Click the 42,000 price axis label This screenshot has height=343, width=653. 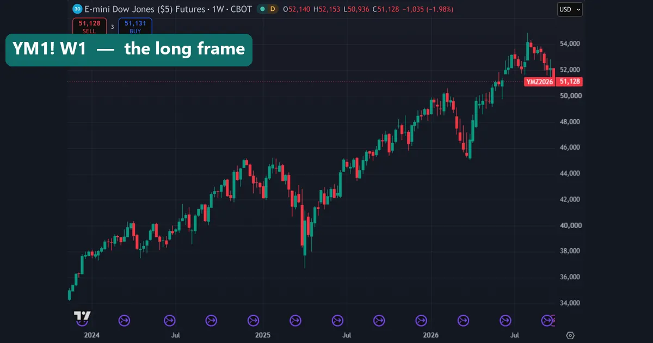pyautogui.click(x=570, y=199)
